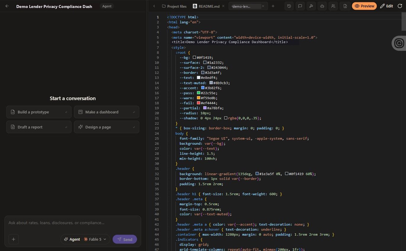
Task: Click the Agent badge next to the title
Action: coord(107,6)
